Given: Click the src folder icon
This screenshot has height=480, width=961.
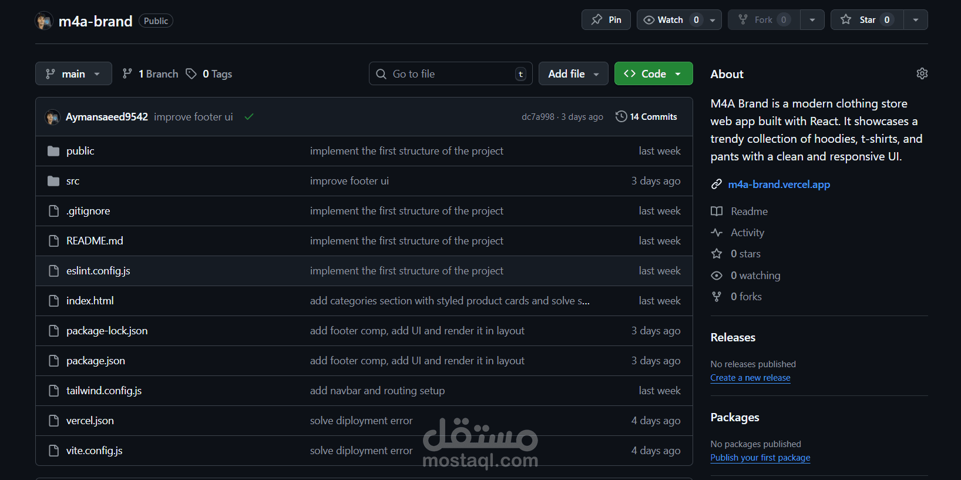Looking at the screenshot, I should coord(53,181).
